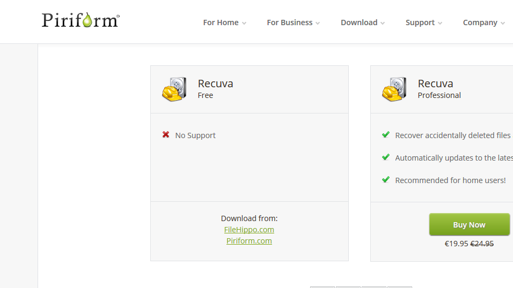Expand the Download chevron arrow
Viewport: 513px width, 288px height.
pos(383,23)
